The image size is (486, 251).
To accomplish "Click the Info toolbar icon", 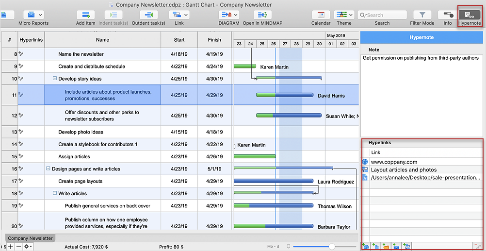I will (447, 15).
